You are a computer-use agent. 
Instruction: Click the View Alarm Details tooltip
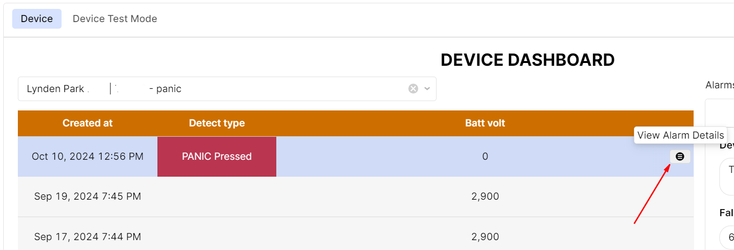click(x=680, y=135)
